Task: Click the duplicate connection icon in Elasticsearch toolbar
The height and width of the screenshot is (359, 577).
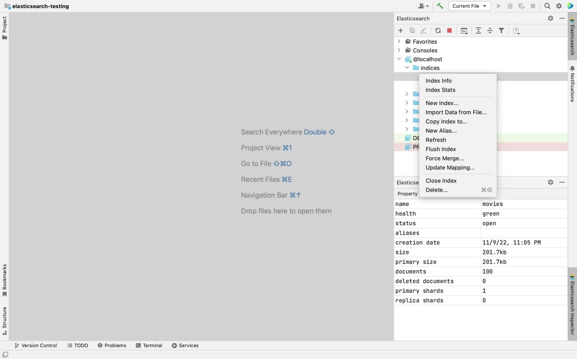Action: (x=412, y=30)
